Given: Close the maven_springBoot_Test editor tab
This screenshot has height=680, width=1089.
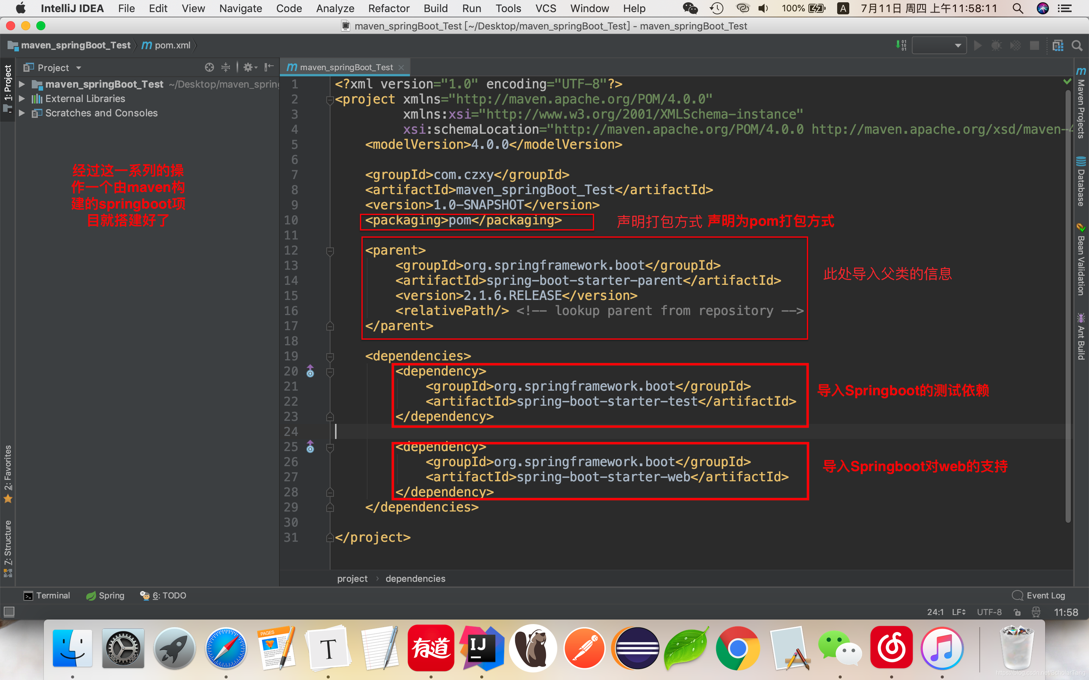Looking at the screenshot, I should [402, 68].
